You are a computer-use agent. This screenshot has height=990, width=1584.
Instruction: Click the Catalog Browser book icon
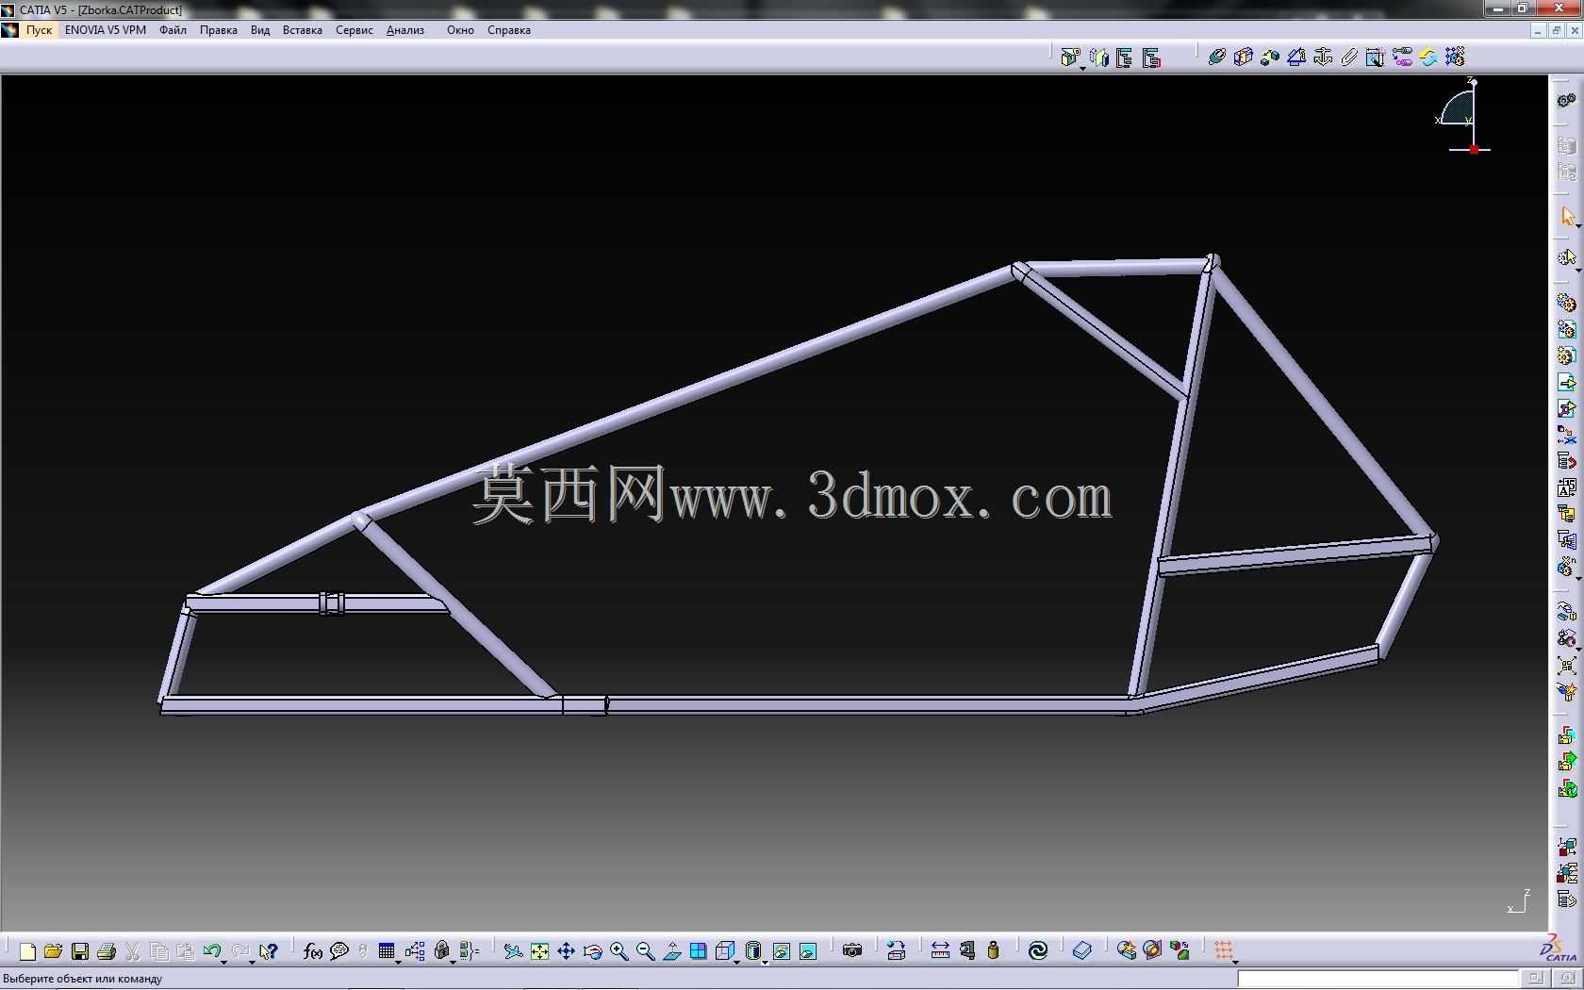(1082, 950)
